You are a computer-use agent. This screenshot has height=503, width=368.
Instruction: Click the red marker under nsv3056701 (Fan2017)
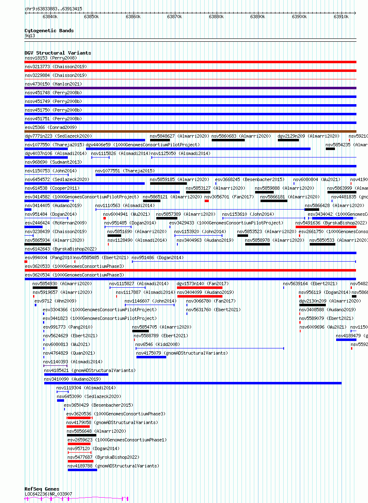207,201
